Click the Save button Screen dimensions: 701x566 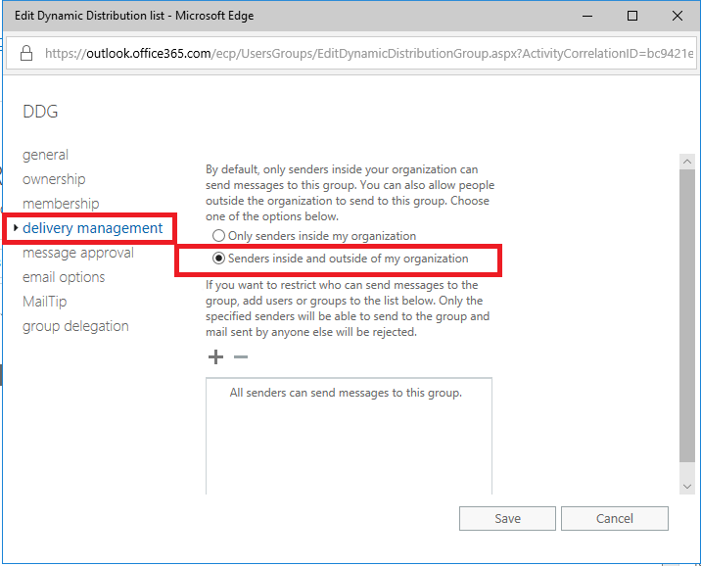pos(507,519)
